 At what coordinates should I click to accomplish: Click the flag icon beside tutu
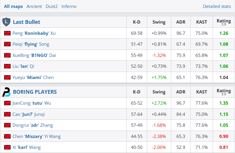7,103
